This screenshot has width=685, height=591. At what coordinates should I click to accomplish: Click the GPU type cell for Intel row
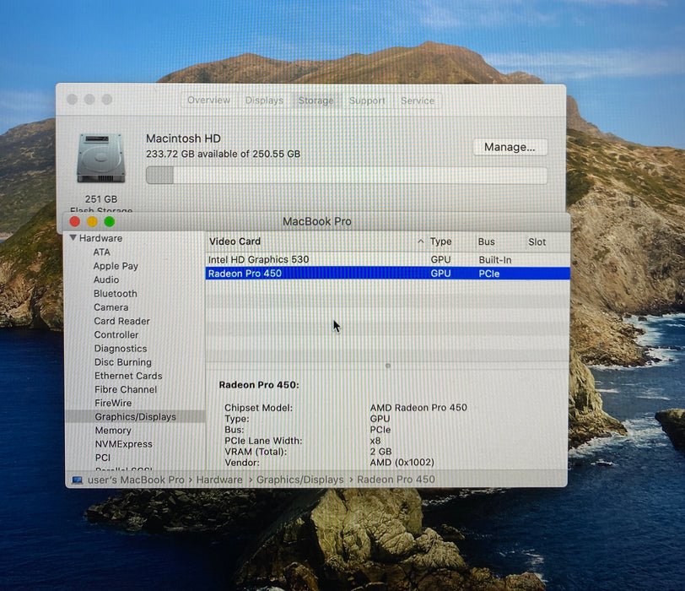point(440,260)
